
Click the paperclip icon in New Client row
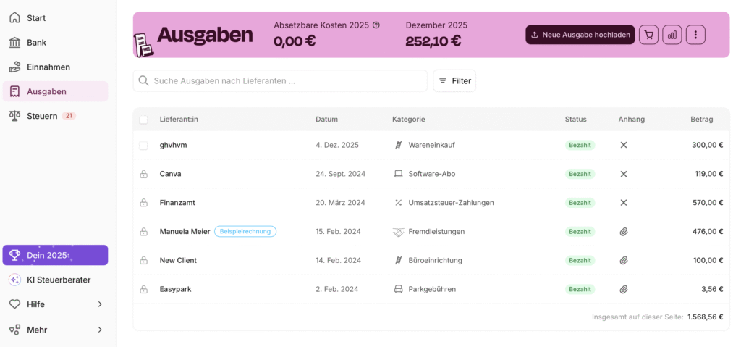point(624,260)
